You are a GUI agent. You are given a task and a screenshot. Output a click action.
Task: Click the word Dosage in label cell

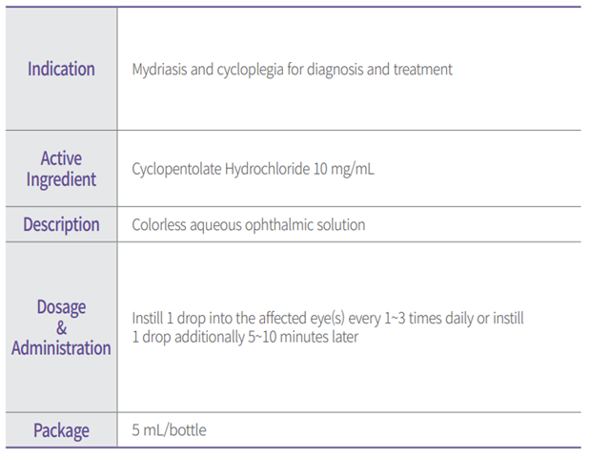(61, 307)
